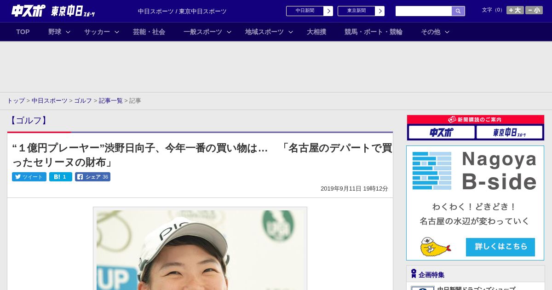This screenshot has width=552, height=290.
Task: Click the 中スポ subscription banner button
Action: 442,133
